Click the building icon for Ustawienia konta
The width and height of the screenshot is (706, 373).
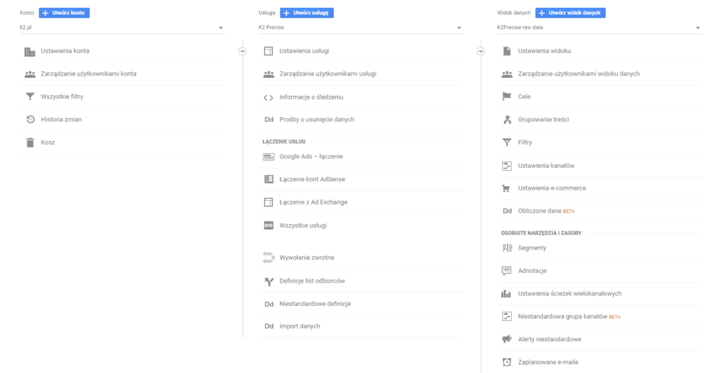(30, 51)
